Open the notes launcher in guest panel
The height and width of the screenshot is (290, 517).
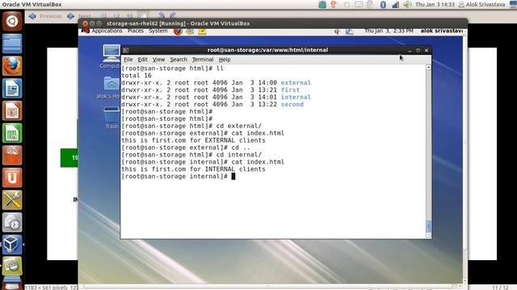pos(202,31)
